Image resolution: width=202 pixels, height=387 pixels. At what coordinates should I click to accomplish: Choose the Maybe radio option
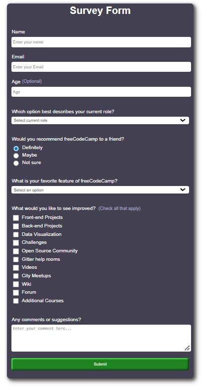[16, 156]
